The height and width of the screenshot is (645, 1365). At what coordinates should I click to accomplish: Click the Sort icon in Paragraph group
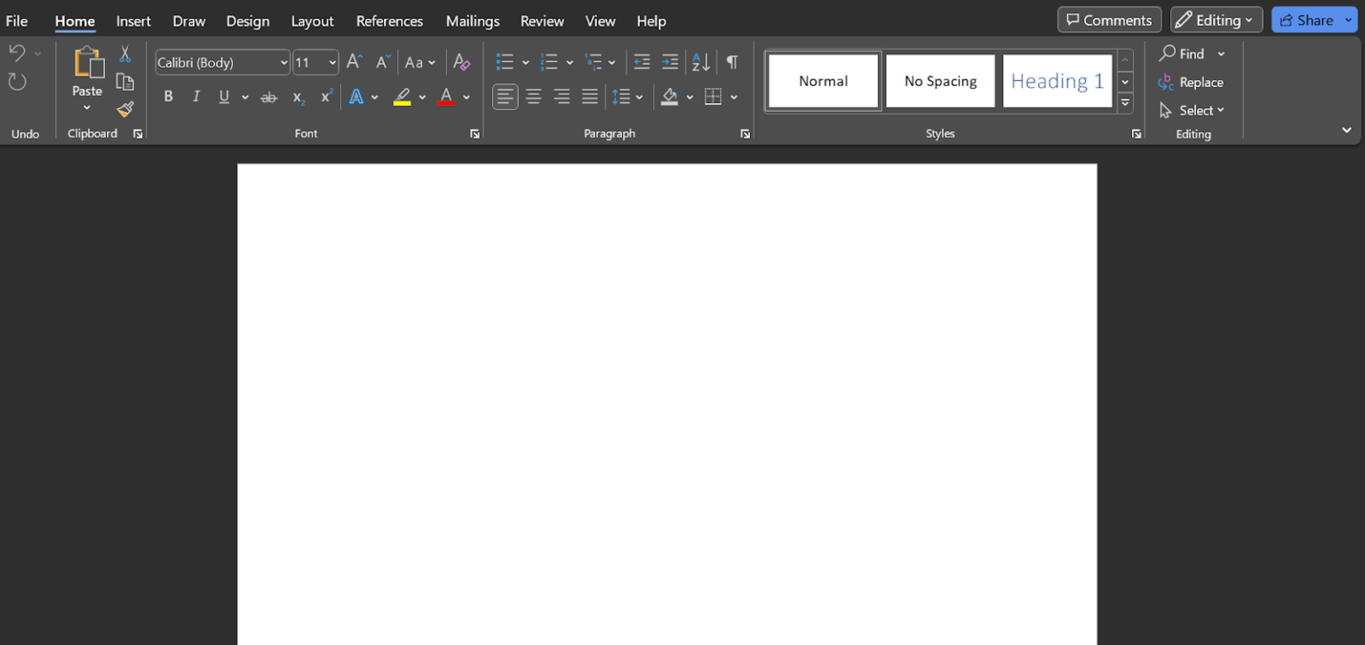click(x=699, y=62)
